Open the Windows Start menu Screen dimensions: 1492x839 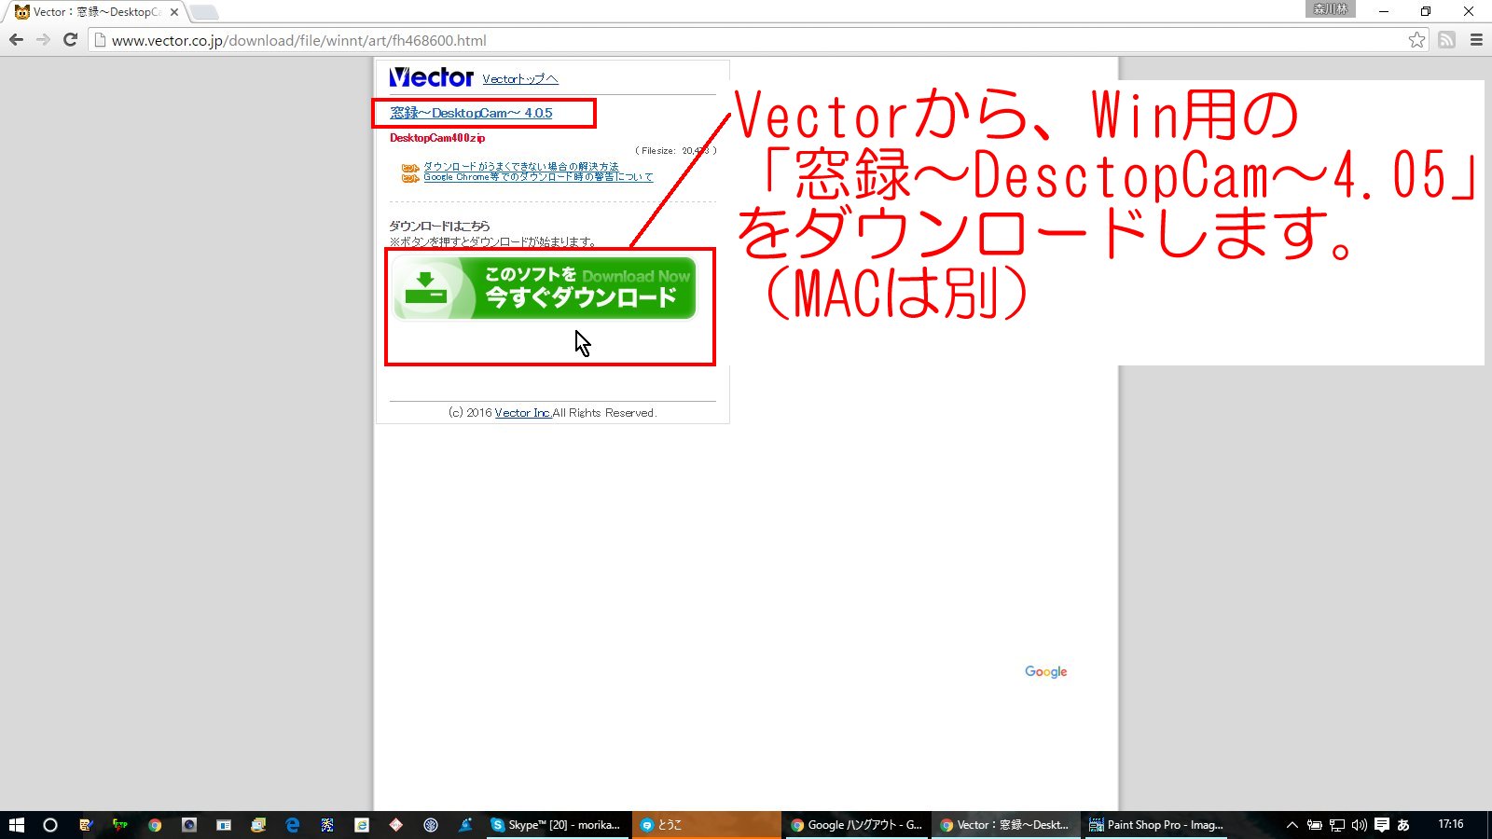click(x=16, y=825)
